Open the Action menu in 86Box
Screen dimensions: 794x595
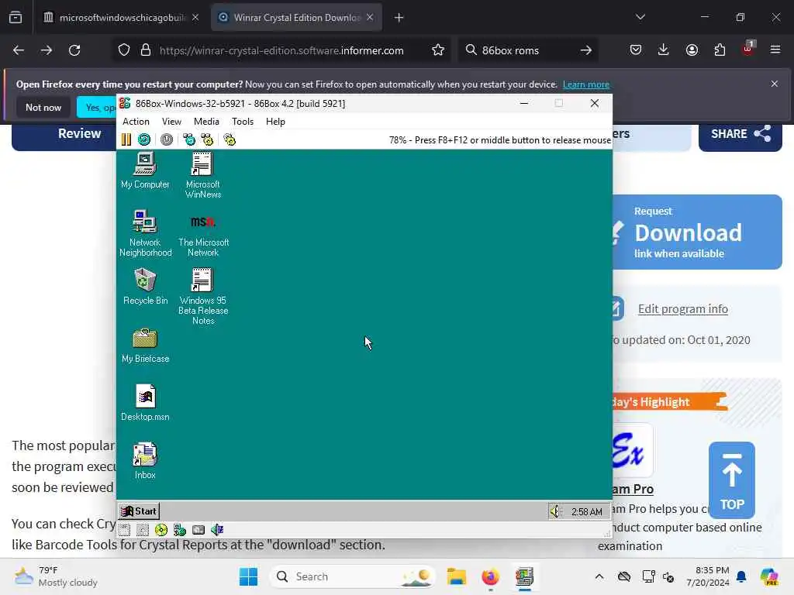coord(136,122)
